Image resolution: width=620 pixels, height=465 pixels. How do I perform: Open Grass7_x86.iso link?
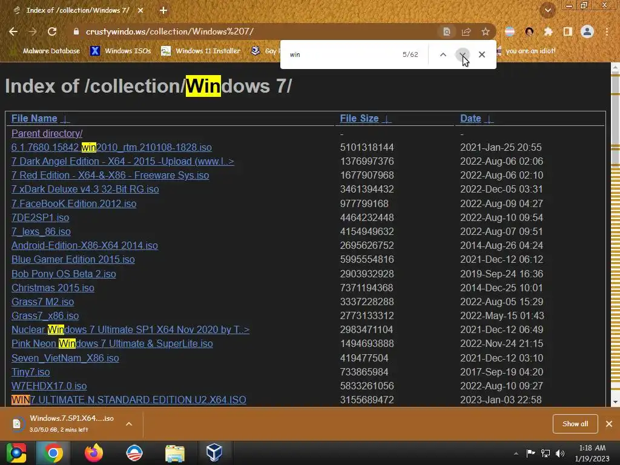point(45,315)
